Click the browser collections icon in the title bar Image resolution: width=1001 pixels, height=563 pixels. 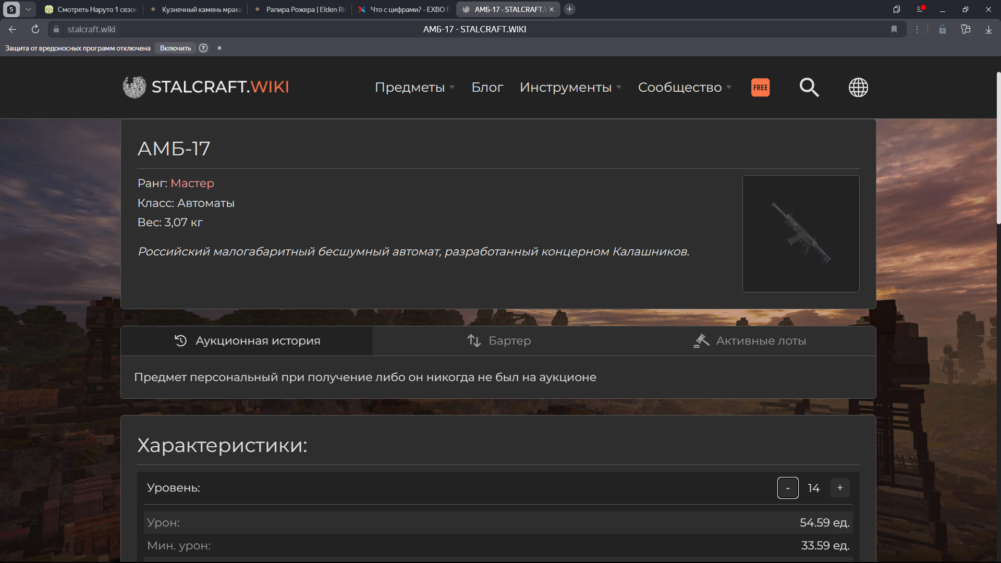pyautogui.click(x=897, y=9)
